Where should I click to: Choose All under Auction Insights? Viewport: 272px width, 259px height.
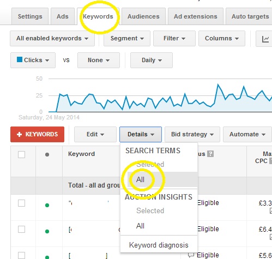click(140, 226)
